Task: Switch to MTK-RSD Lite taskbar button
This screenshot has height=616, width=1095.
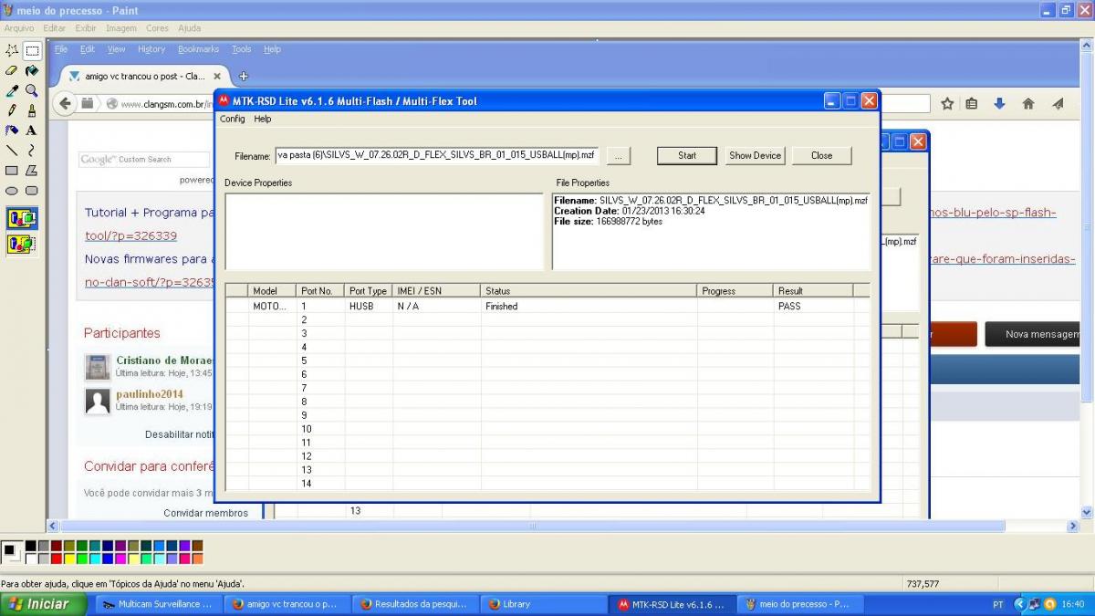Action: point(672,604)
